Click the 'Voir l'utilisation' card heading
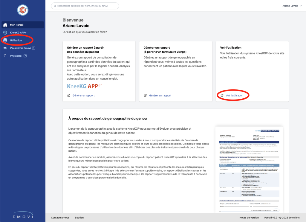Screen dimensions: 306x222 (231, 48)
